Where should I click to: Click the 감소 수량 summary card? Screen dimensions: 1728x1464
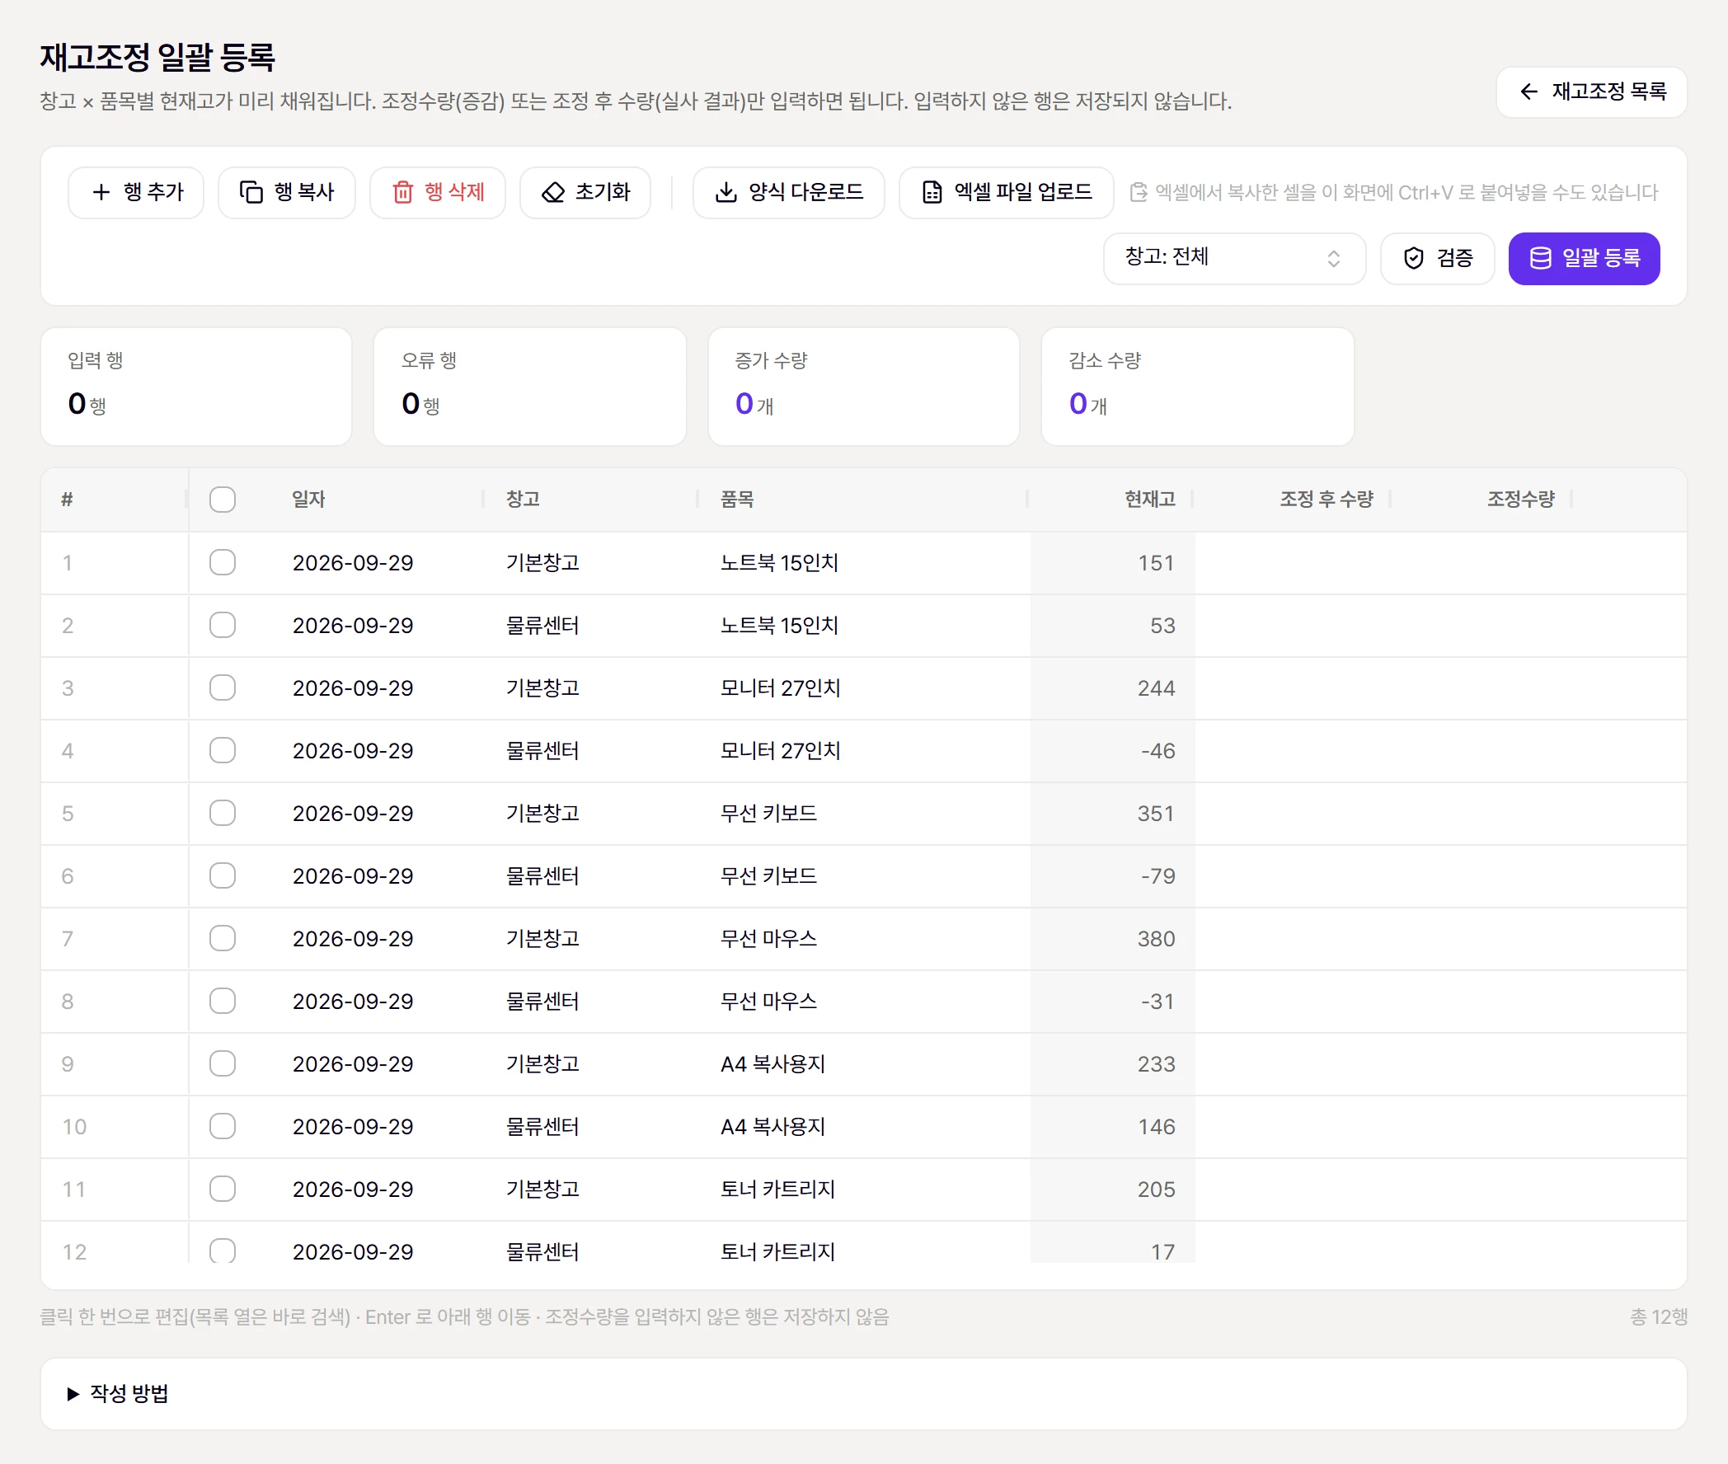tap(1198, 387)
